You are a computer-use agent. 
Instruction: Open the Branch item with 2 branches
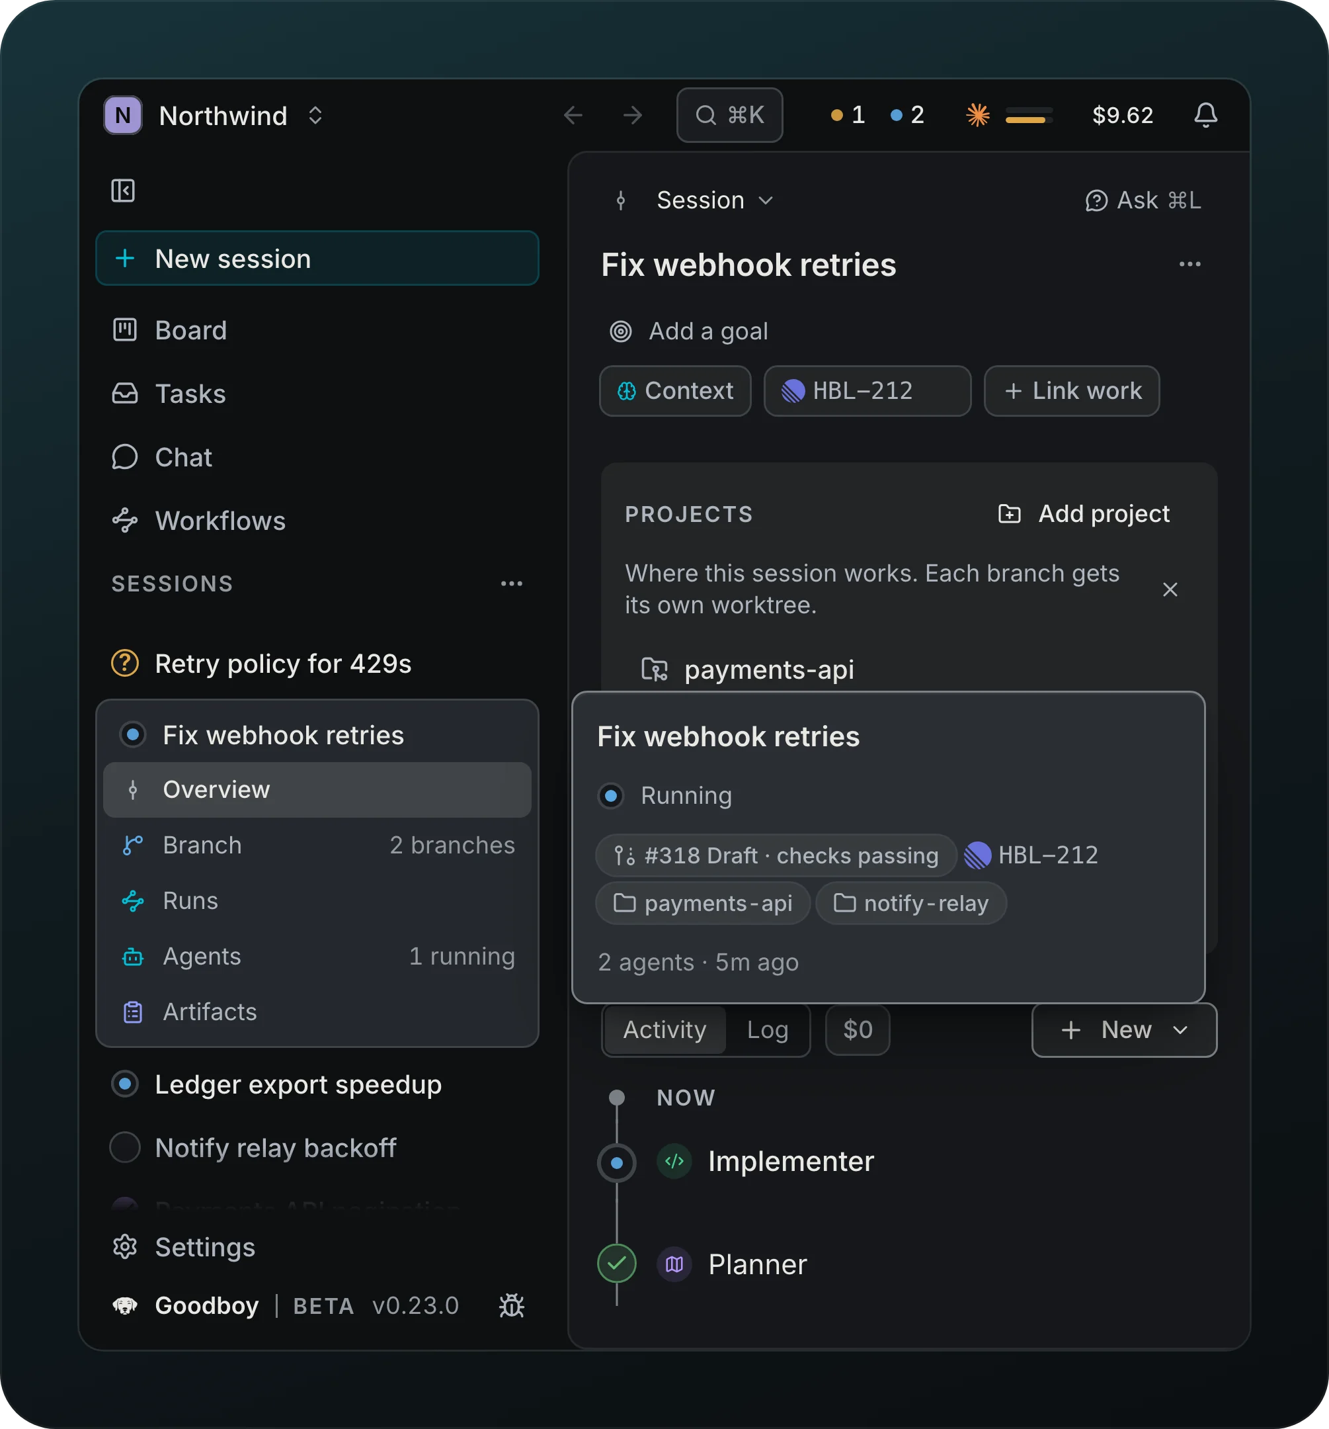[317, 845]
